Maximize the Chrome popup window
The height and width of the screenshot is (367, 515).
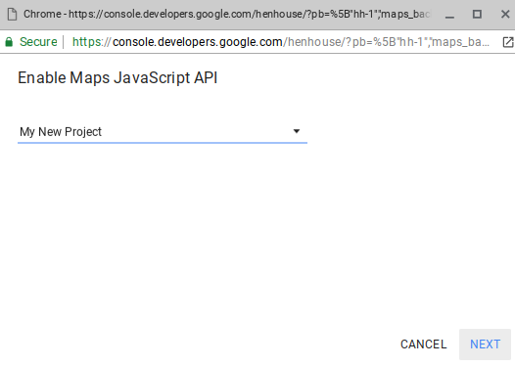[477, 14]
